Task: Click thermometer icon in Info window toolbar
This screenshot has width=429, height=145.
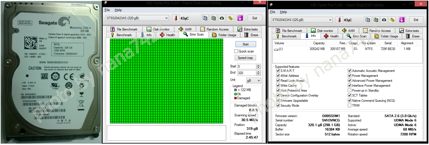Action: (339, 20)
